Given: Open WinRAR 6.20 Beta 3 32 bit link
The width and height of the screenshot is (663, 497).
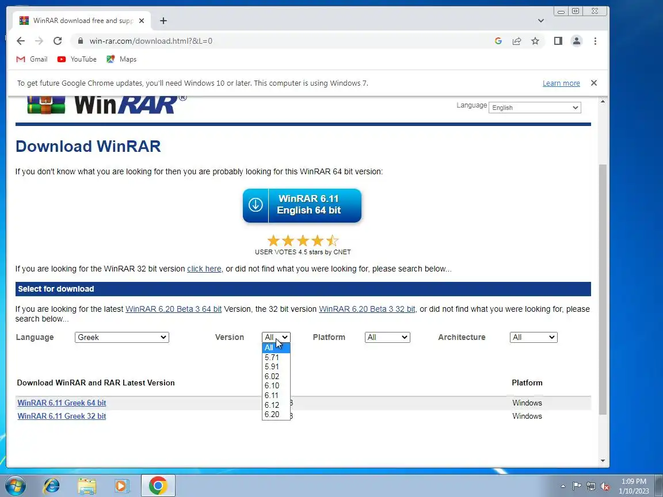Looking at the screenshot, I should coord(367,309).
